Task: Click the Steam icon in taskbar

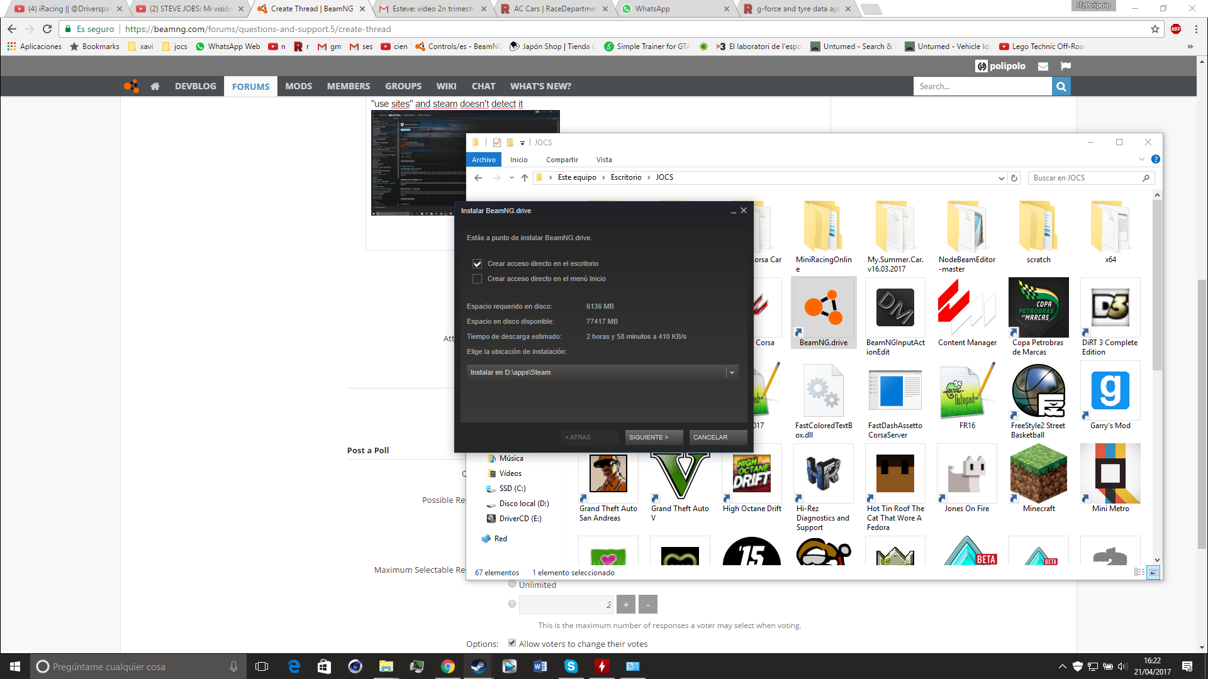Action: (478, 666)
